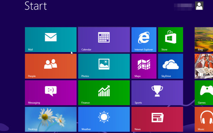Open Internet Explorer tile
Screen dimensions: 213x133
[144, 40]
